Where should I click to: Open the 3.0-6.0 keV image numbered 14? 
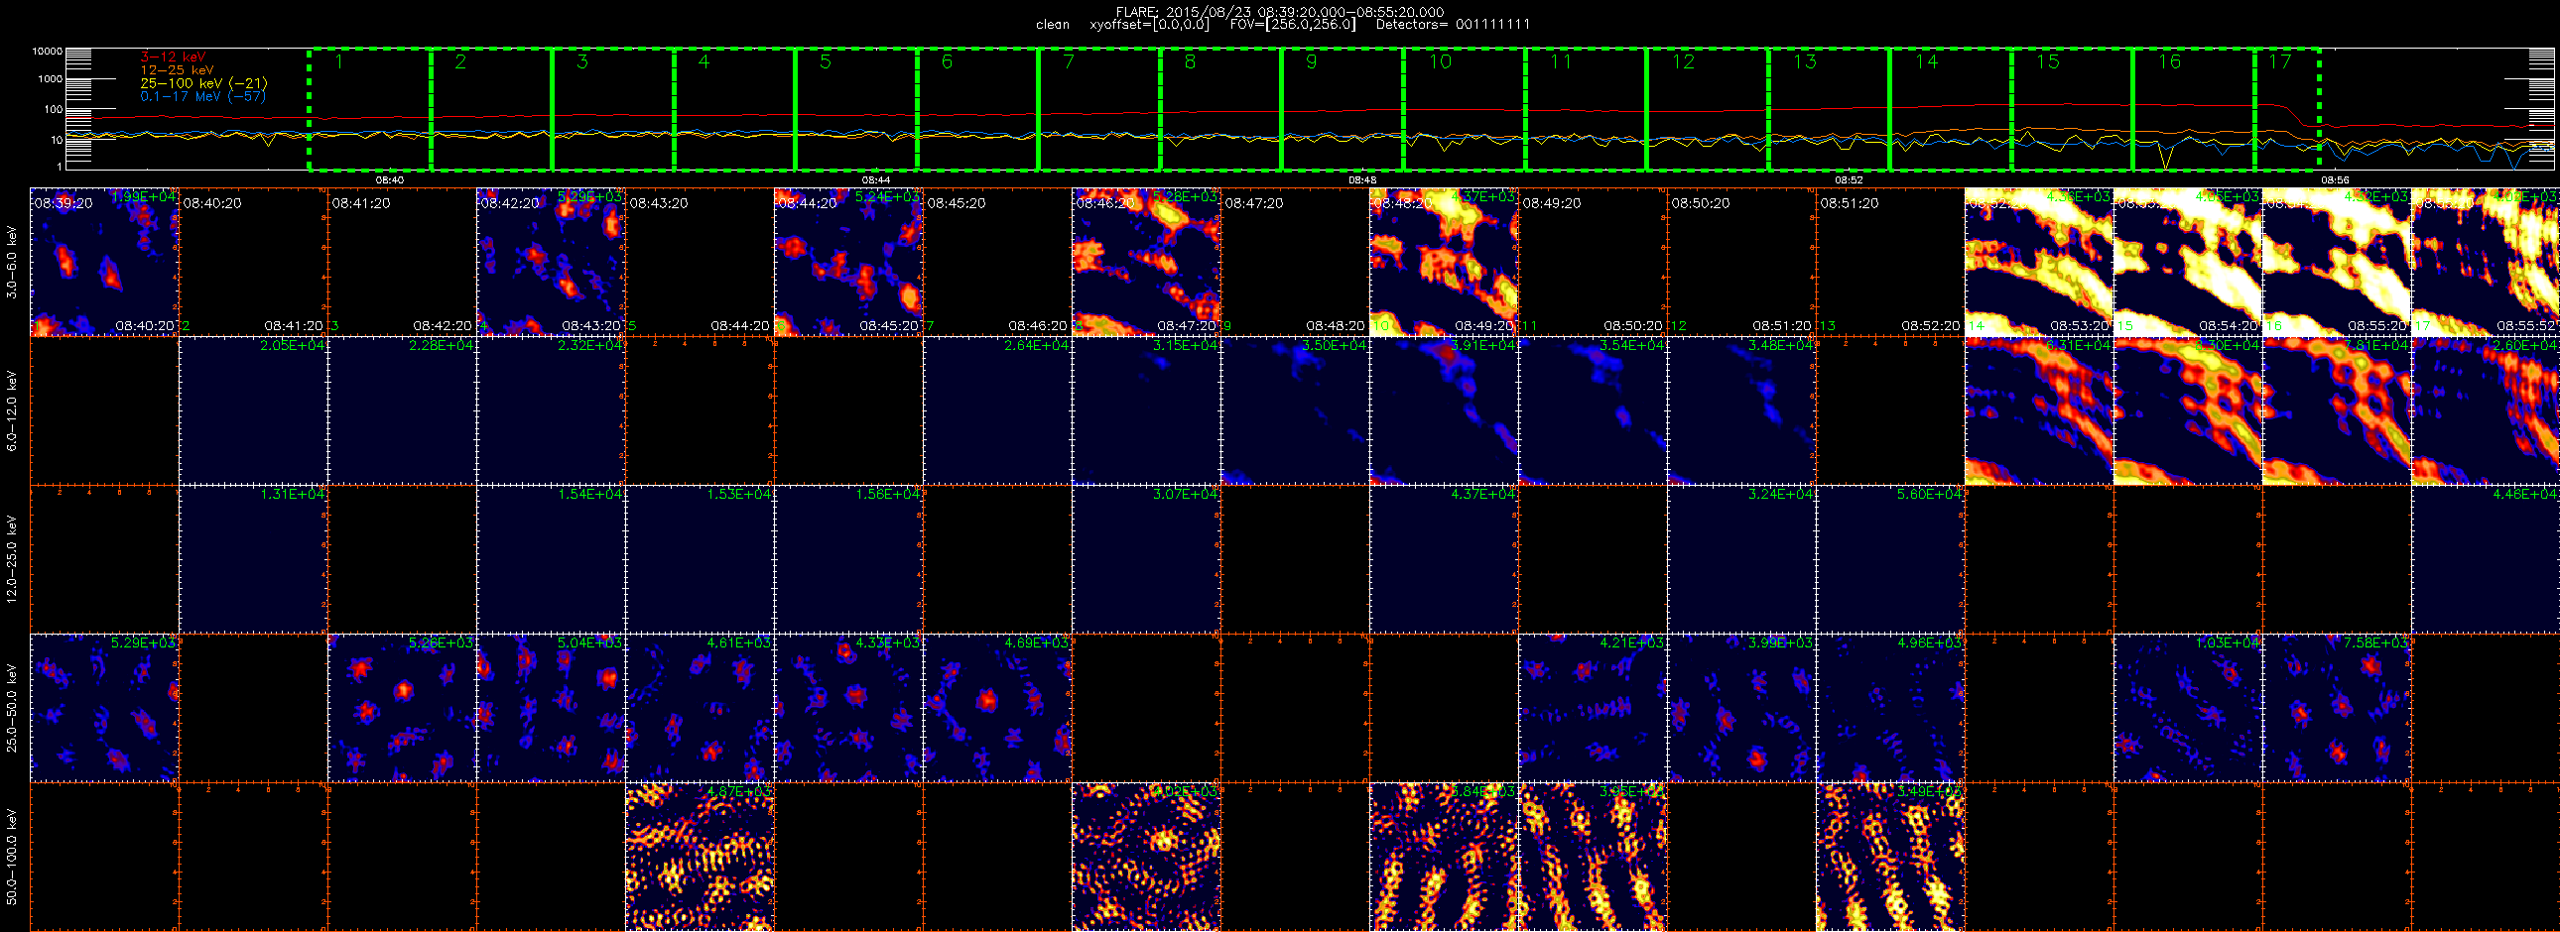pyautogui.click(x=2039, y=262)
